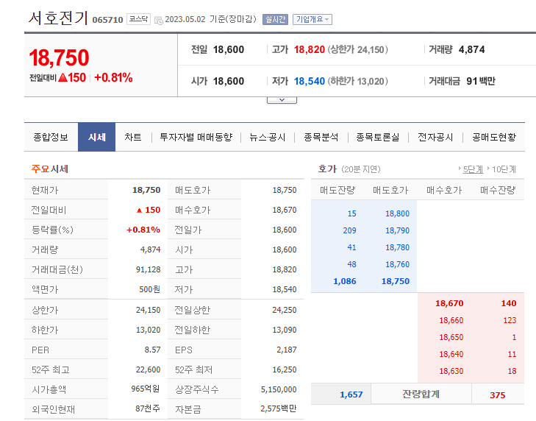Image resolution: width=536 pixels, height=421 pixels.
Task: Click the 코스닥 market badge
Action: (x=138, y=19)
